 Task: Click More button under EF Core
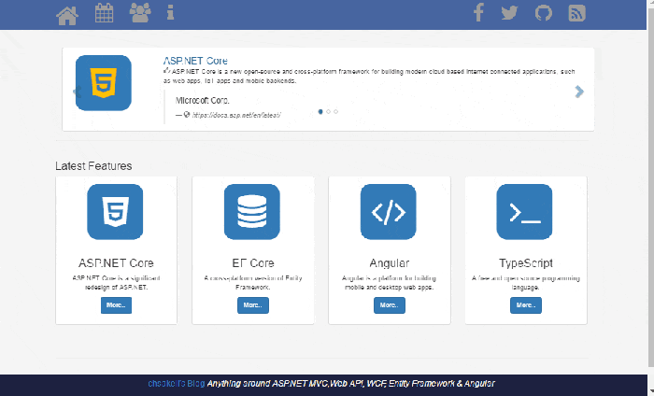pyautogui.click(x=253, y=305)
